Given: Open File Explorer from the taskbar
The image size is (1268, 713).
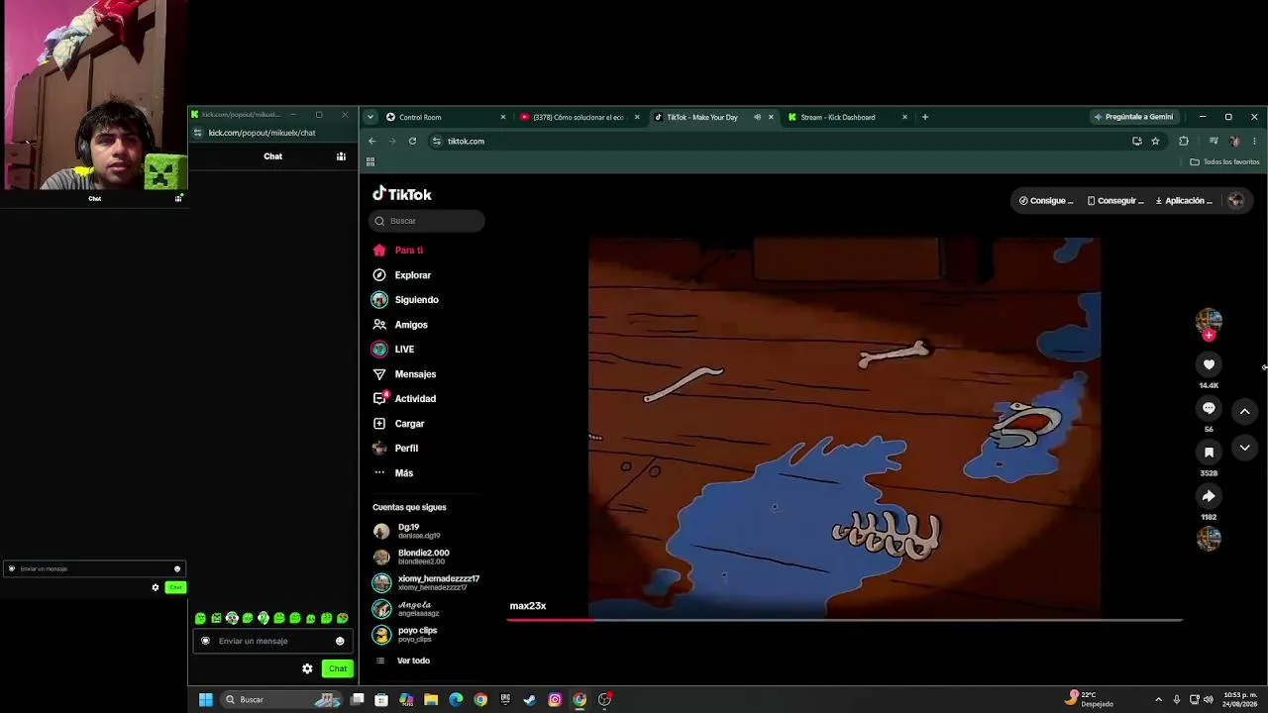Looking at the screenshot, I should (x=431, y=699).
